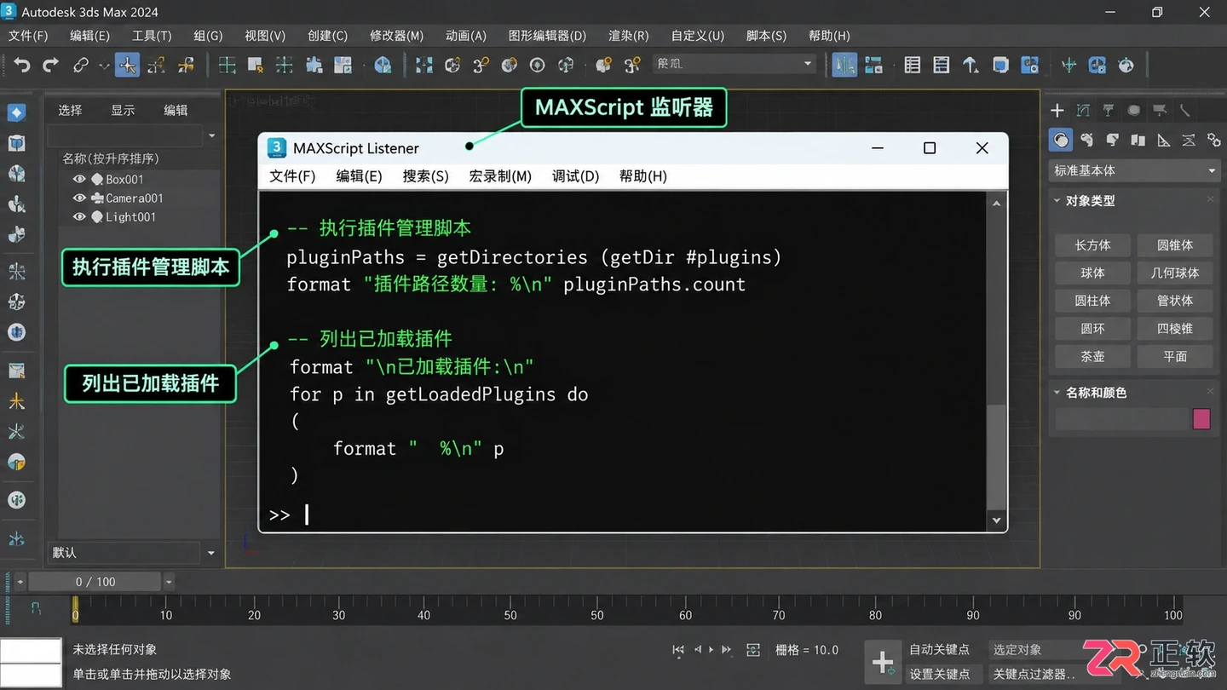Click the object name input field
This screenshot has width=1227, height=690.
pos(1120,418)
